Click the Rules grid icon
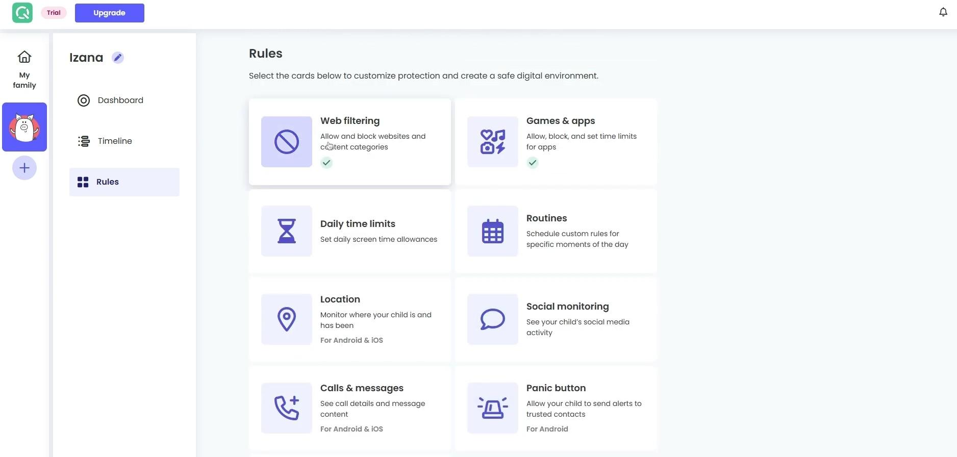The image size is (957, 457). (x=83, y=182)
